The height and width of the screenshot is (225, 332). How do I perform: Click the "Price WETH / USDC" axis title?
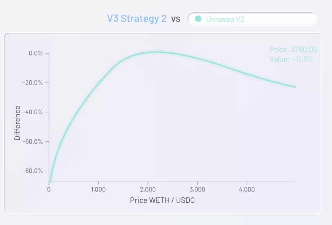tap(162, 201)
